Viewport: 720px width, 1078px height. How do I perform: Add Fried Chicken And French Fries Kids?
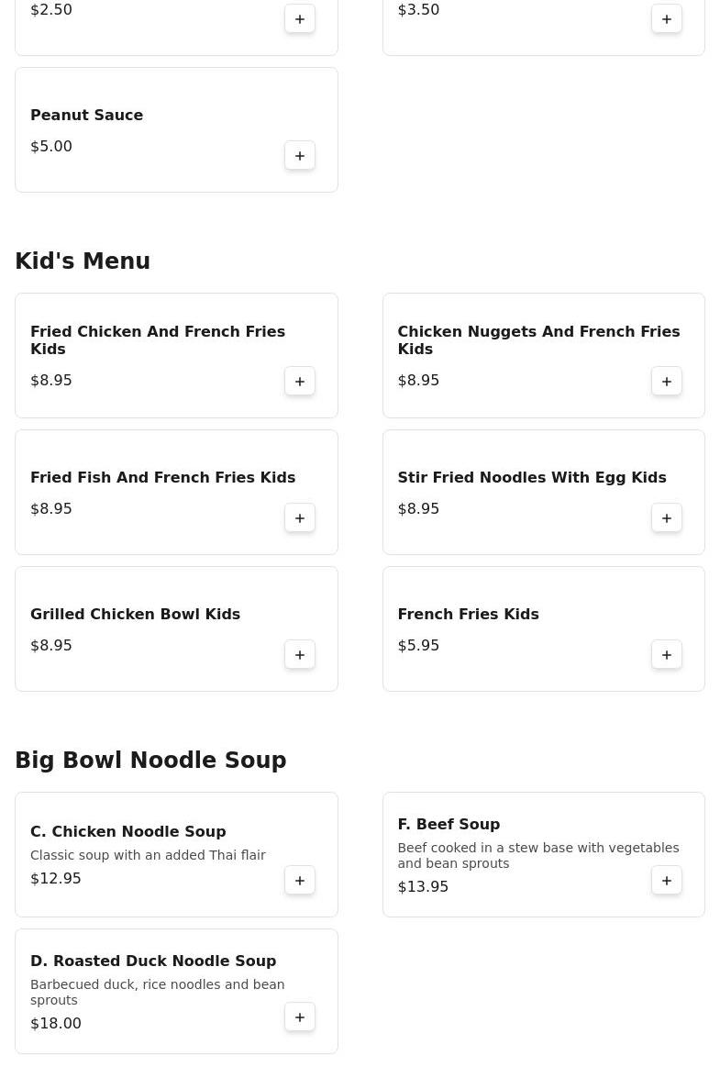point(300,382)
